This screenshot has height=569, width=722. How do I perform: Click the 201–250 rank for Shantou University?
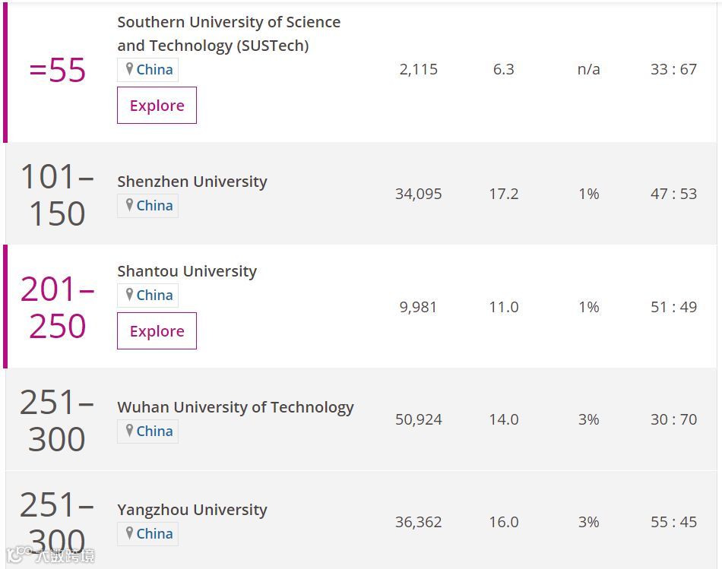pyautogui.click(x=58, y=308)
